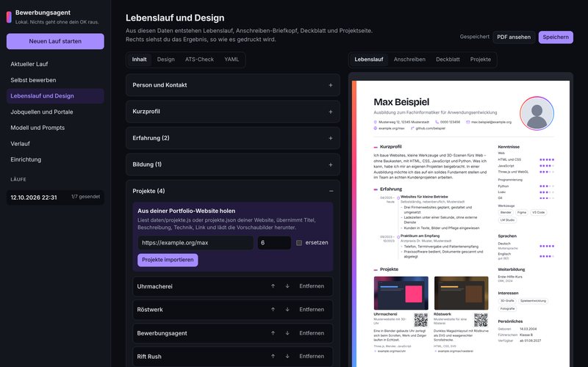The height and width of the screenshot is (367, 588).
Task: Open Selbst bewerben in sidebar
Action: point(55,80)
